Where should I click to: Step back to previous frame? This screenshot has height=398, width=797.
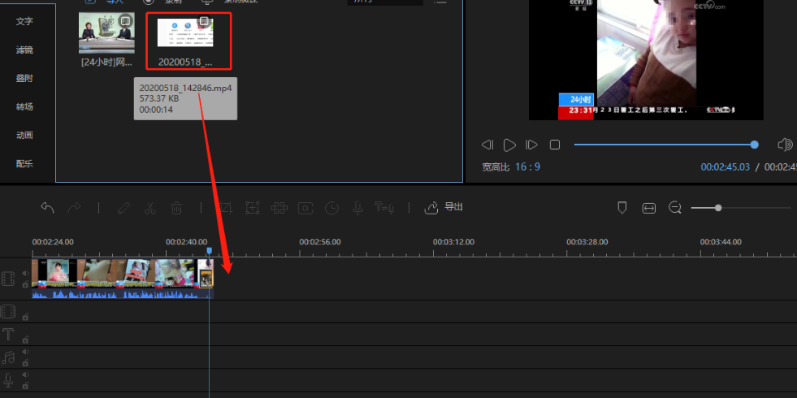(487, 145)
